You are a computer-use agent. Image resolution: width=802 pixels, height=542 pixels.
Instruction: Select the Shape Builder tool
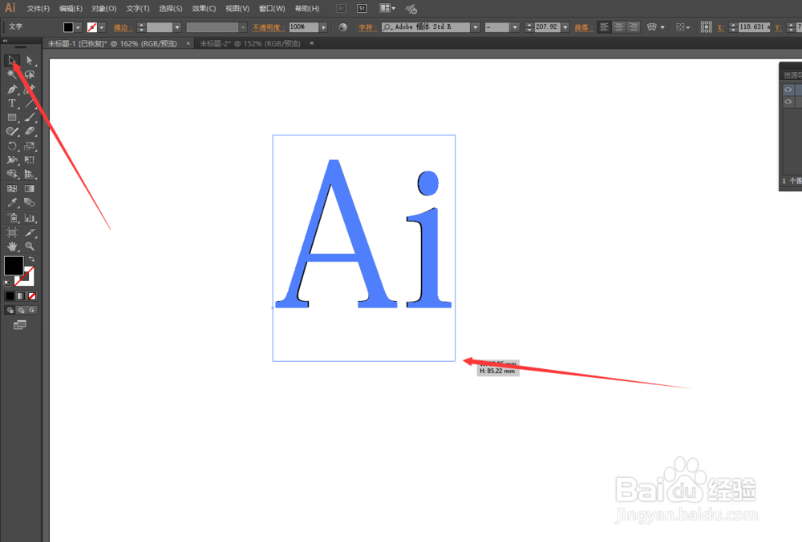click(x=12, y=174)
